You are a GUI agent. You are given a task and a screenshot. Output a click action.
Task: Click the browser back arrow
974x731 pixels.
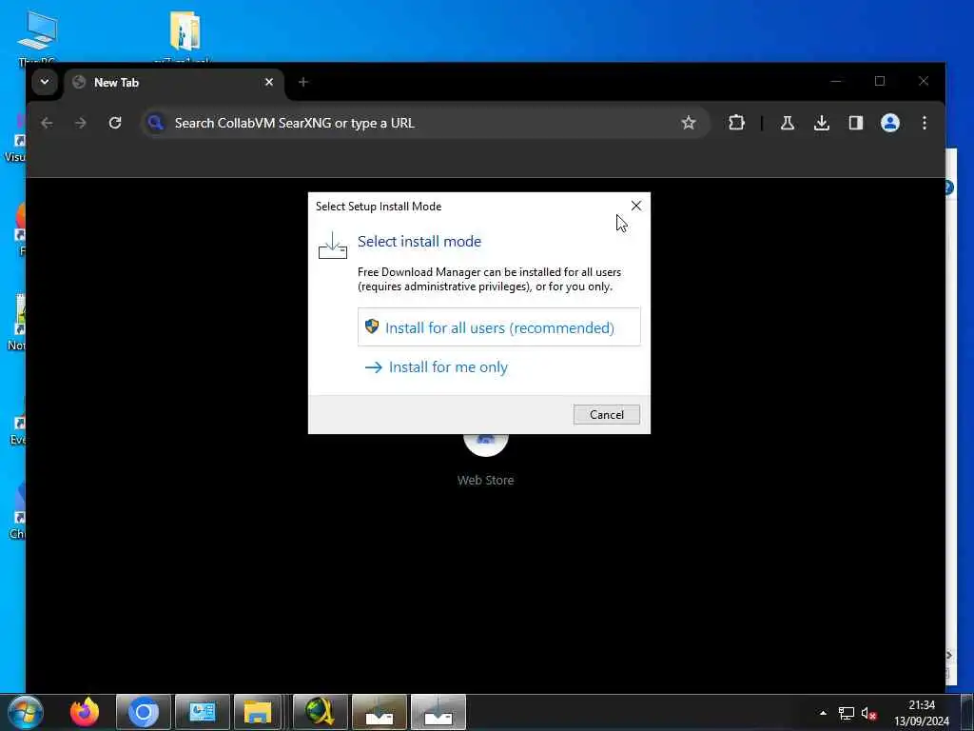[x=47, y=123]
